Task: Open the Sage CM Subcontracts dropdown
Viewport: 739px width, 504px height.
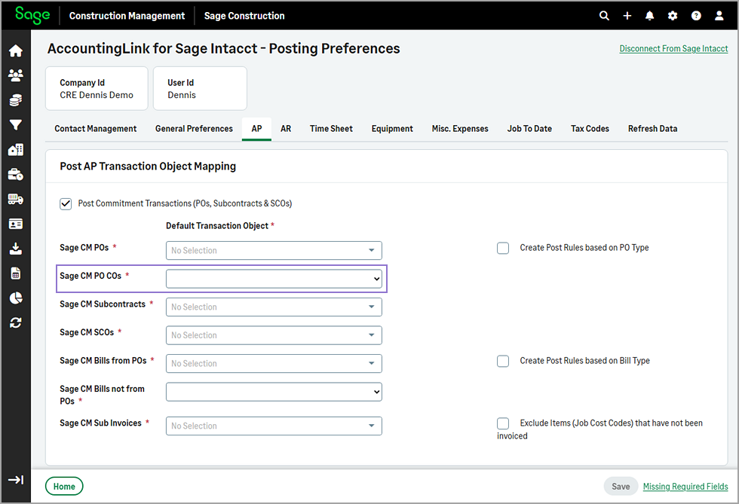Action: 274,307
